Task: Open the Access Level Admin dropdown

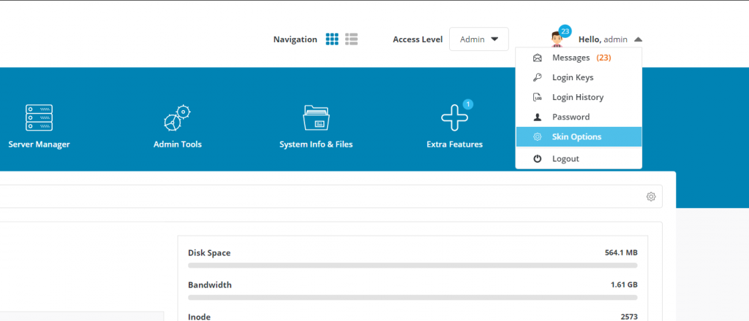Action: 478,39
